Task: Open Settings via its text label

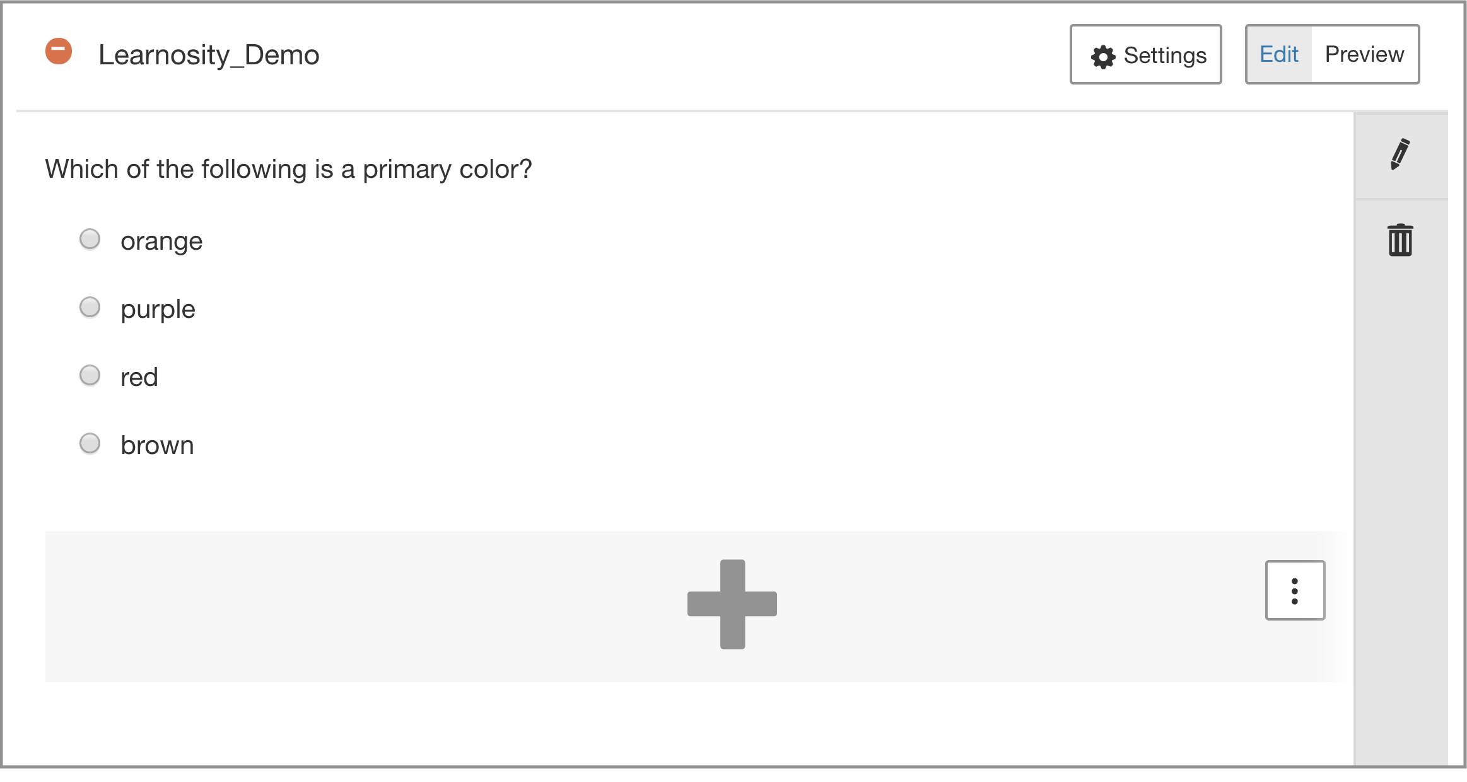Action: pos(1165,56)
